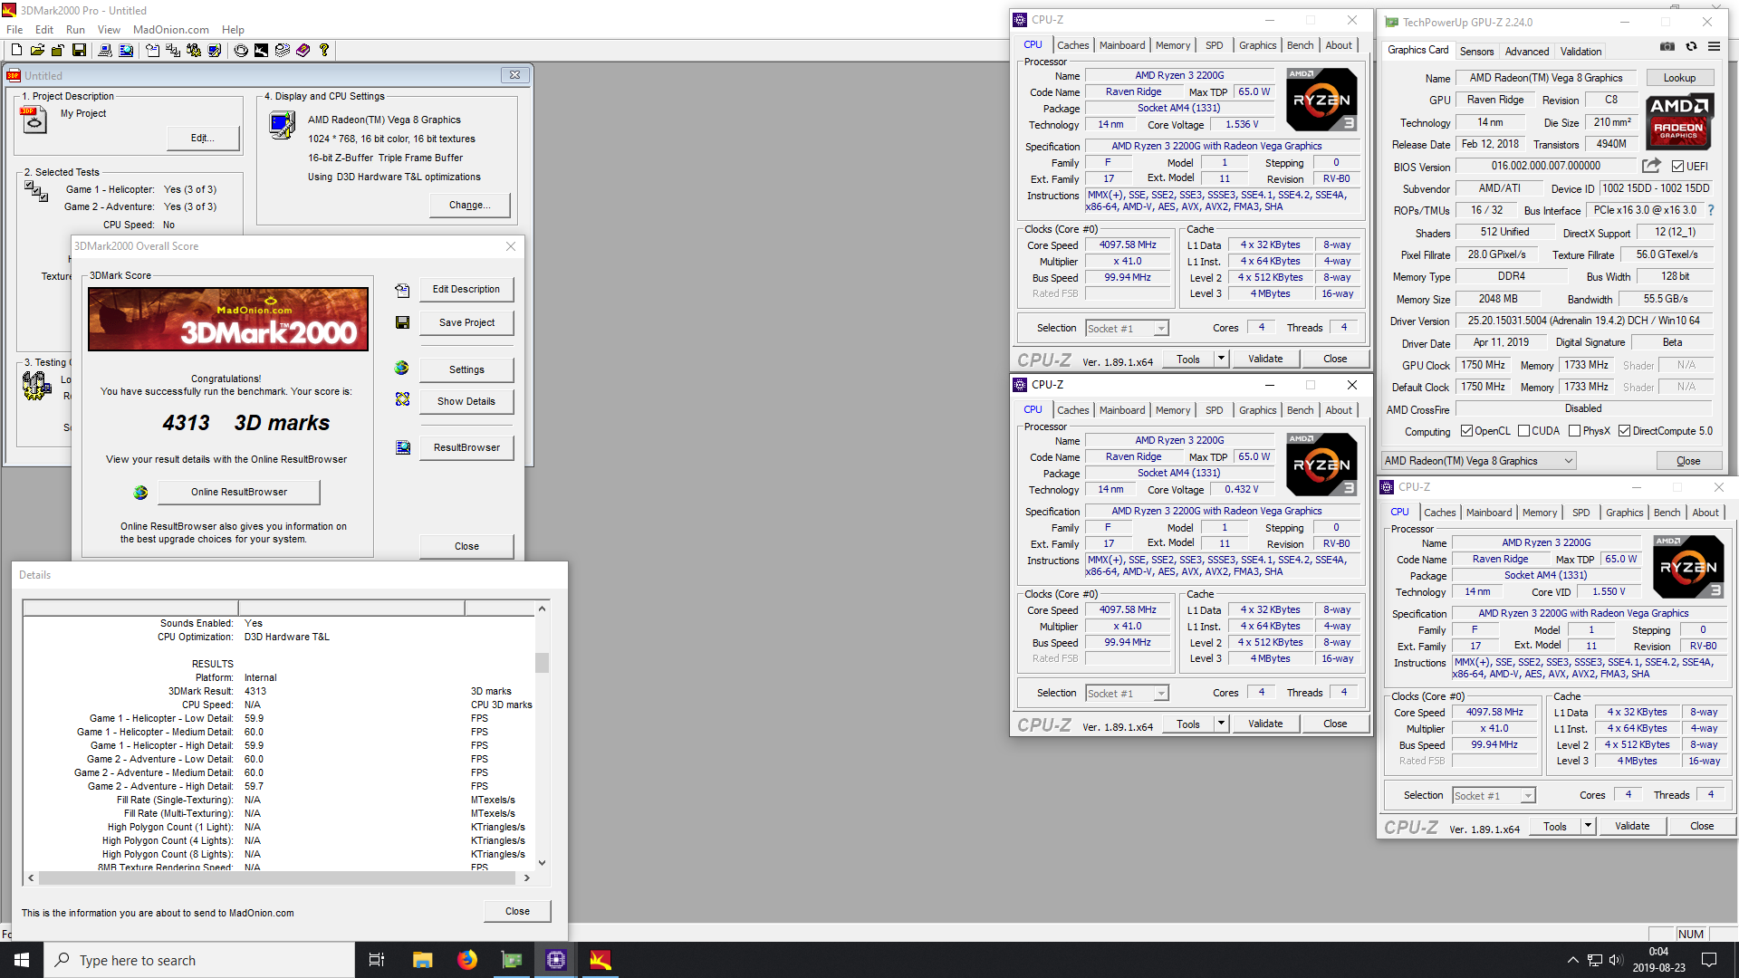Toggle the UEFI checkbox in GPU-Z
Viewport: 1739px width, 978px height.
tap(1677, 167)
